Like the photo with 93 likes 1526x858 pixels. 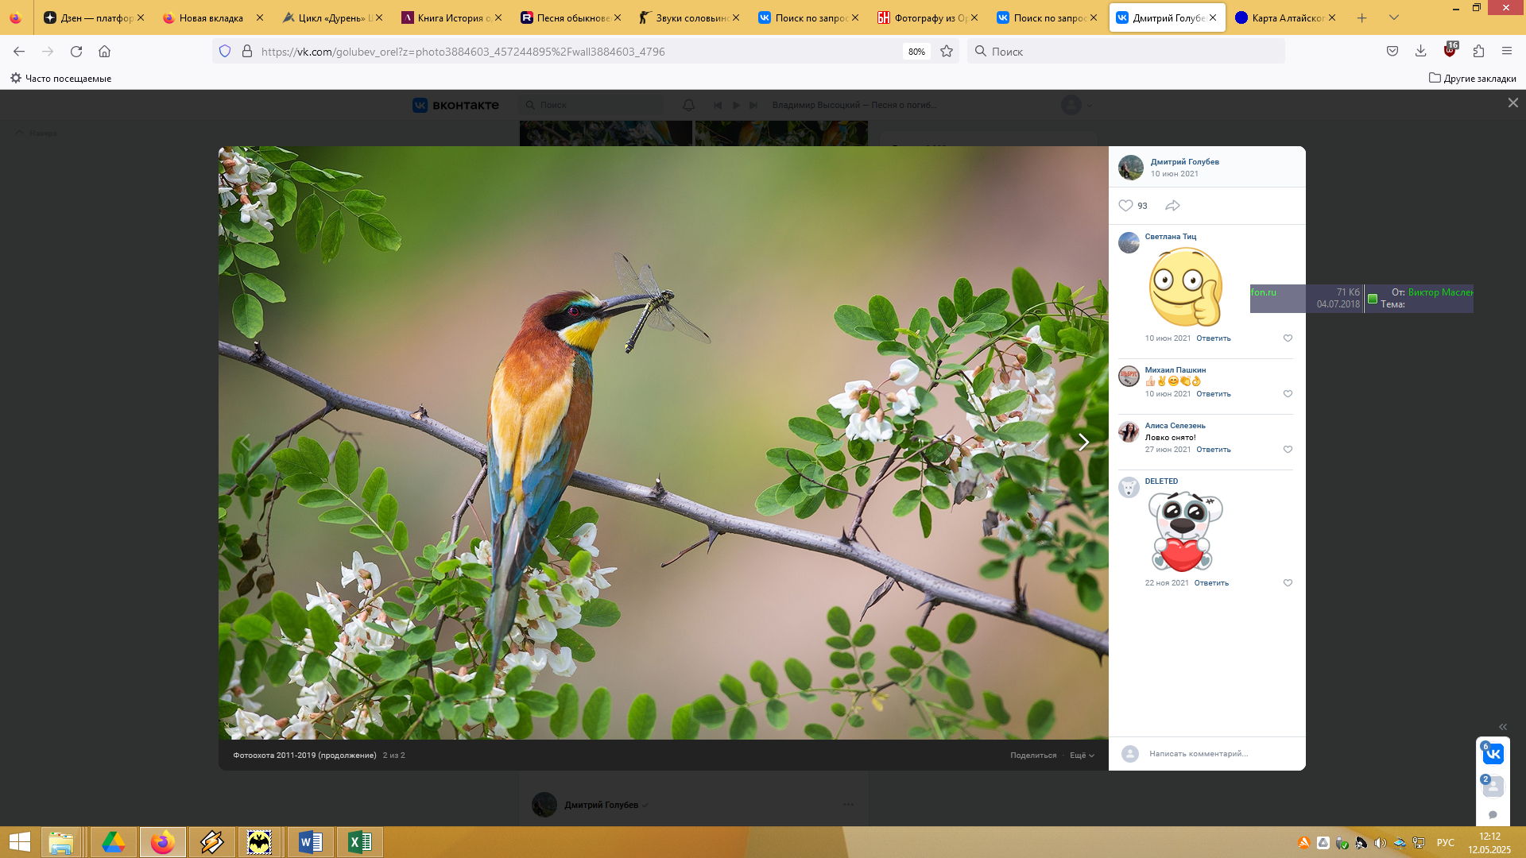(1125, 206)
